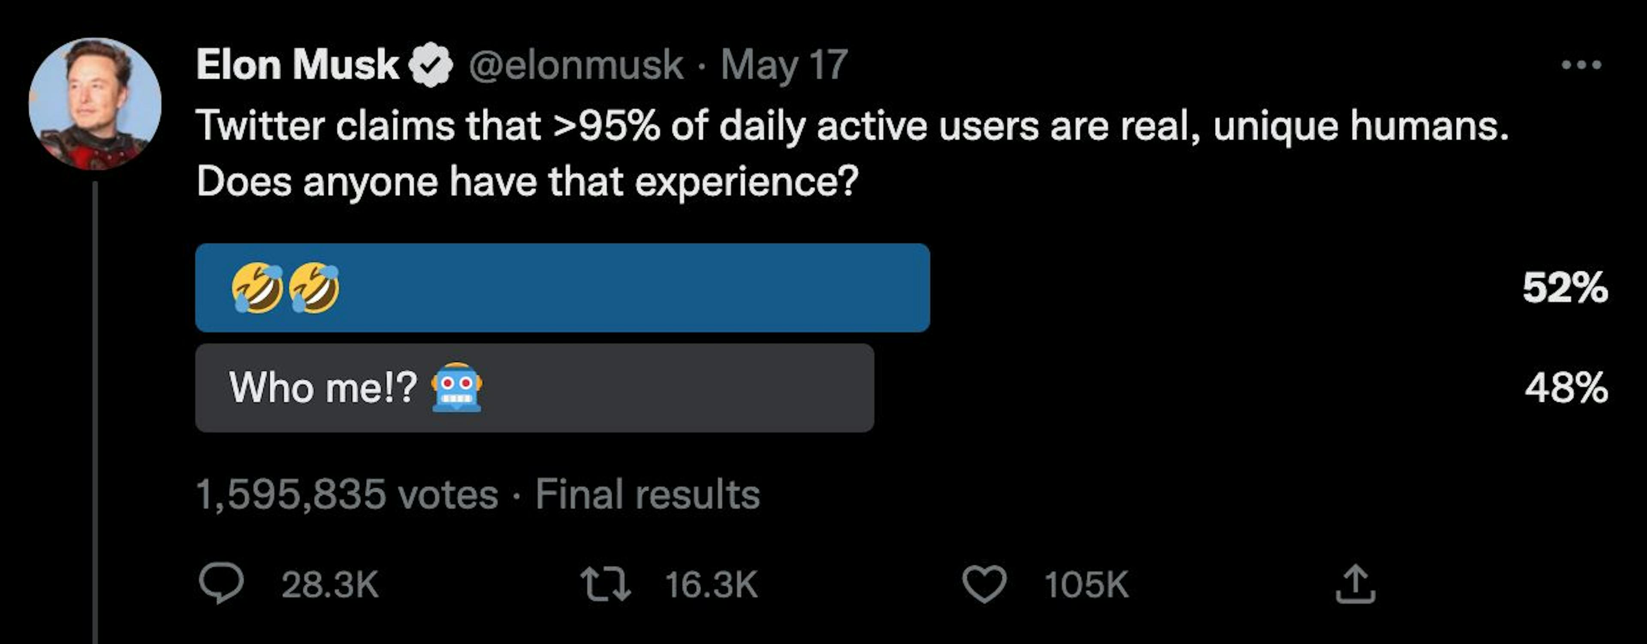The height and width of the screenshot is (644, 1647).
Task: Click the share upload icon
Action: click(x=1355, y=584)
